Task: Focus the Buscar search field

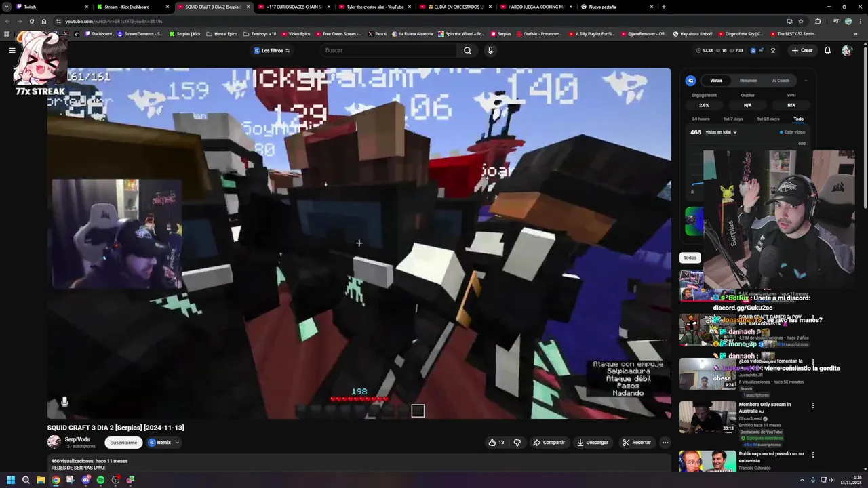Action: tap(389, 50)
